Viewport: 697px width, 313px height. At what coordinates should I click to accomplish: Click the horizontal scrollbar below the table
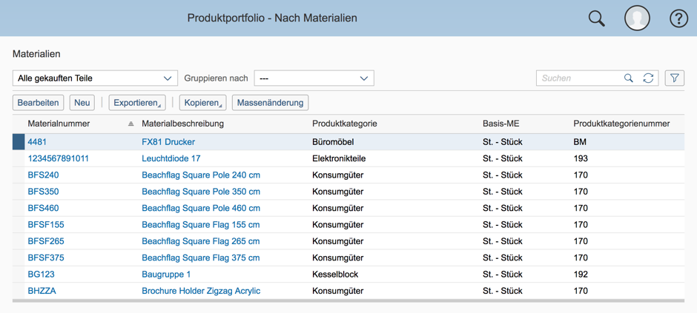[x=348, y=301]
